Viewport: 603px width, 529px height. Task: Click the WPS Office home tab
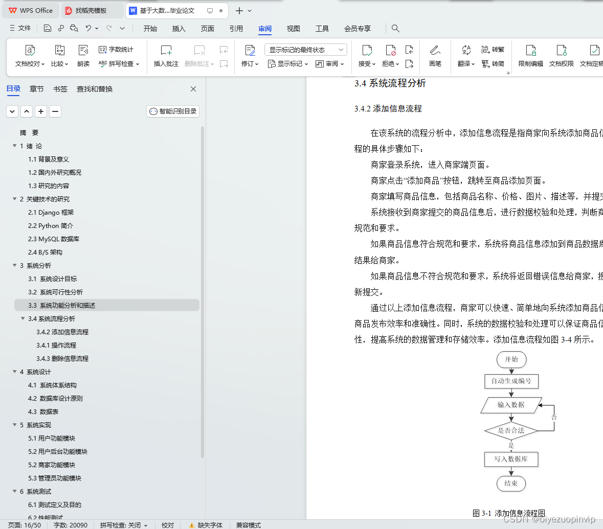click(31, 11)
